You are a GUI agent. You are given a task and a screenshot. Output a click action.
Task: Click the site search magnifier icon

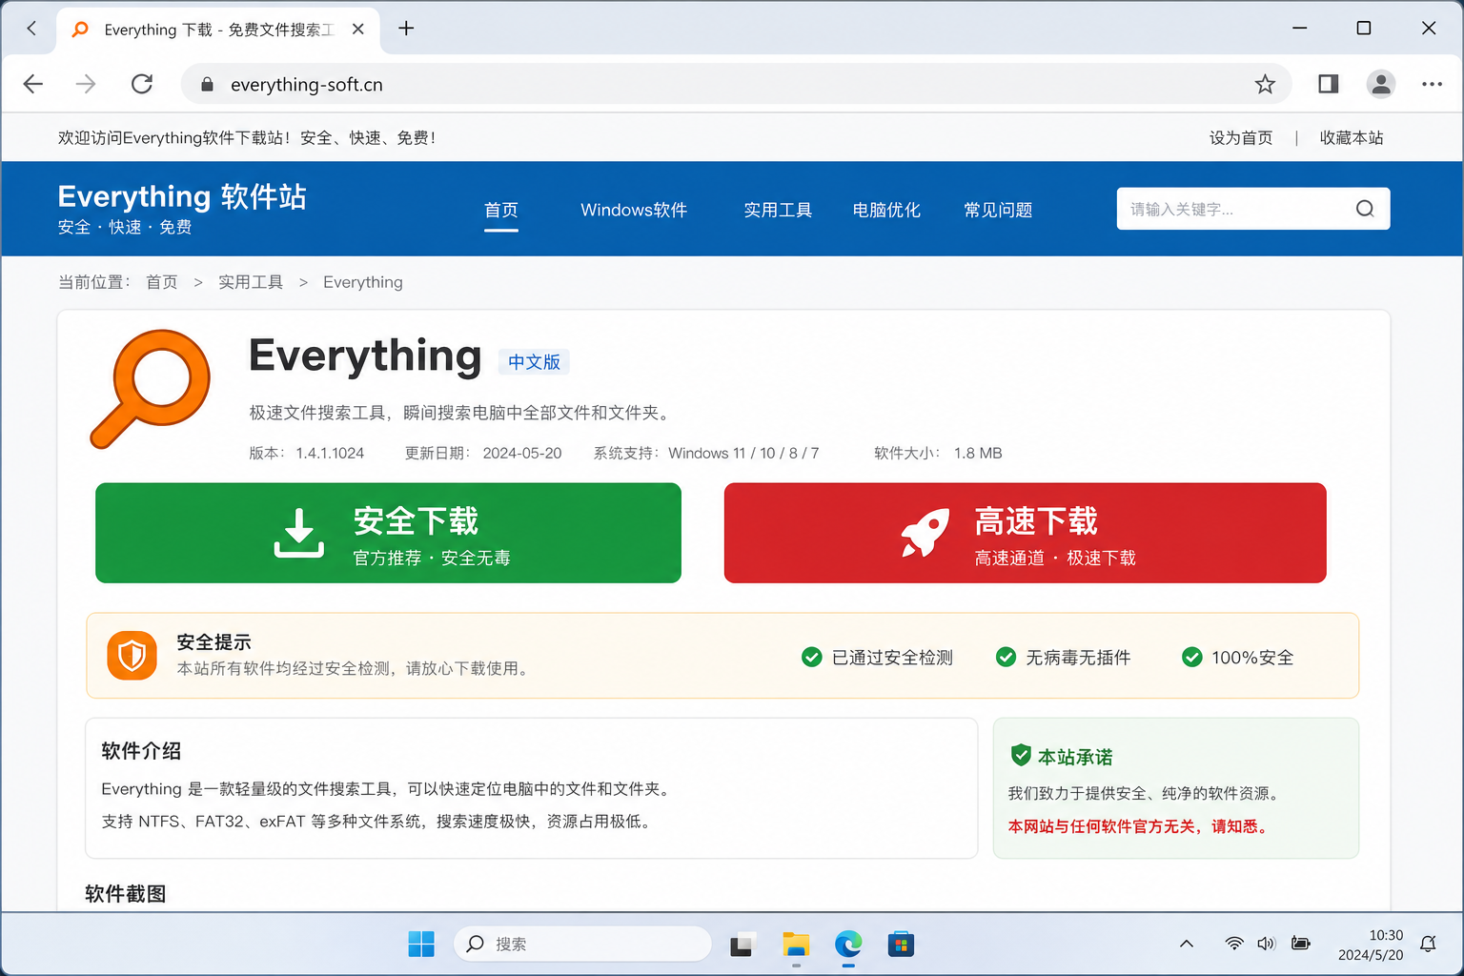[1365, 209]
